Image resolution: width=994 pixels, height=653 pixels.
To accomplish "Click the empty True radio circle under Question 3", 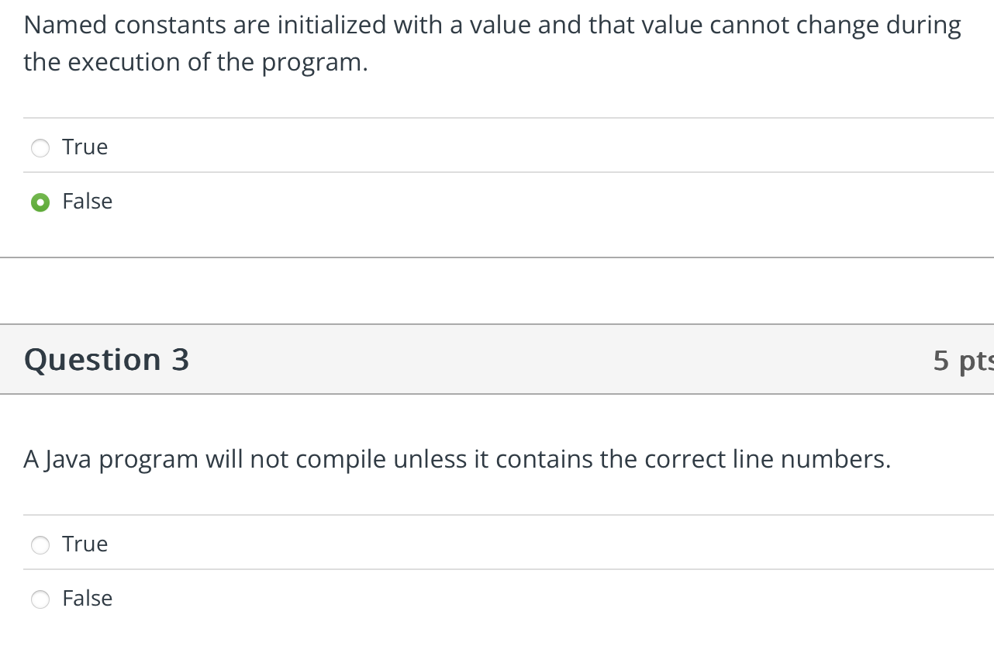I will pyautogui.click(x=40, y=544).
